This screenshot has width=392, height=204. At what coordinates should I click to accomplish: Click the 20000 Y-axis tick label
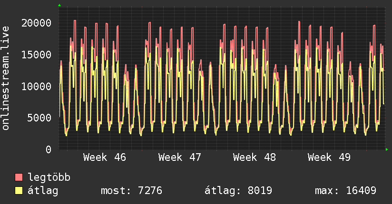tap(37, 23)
